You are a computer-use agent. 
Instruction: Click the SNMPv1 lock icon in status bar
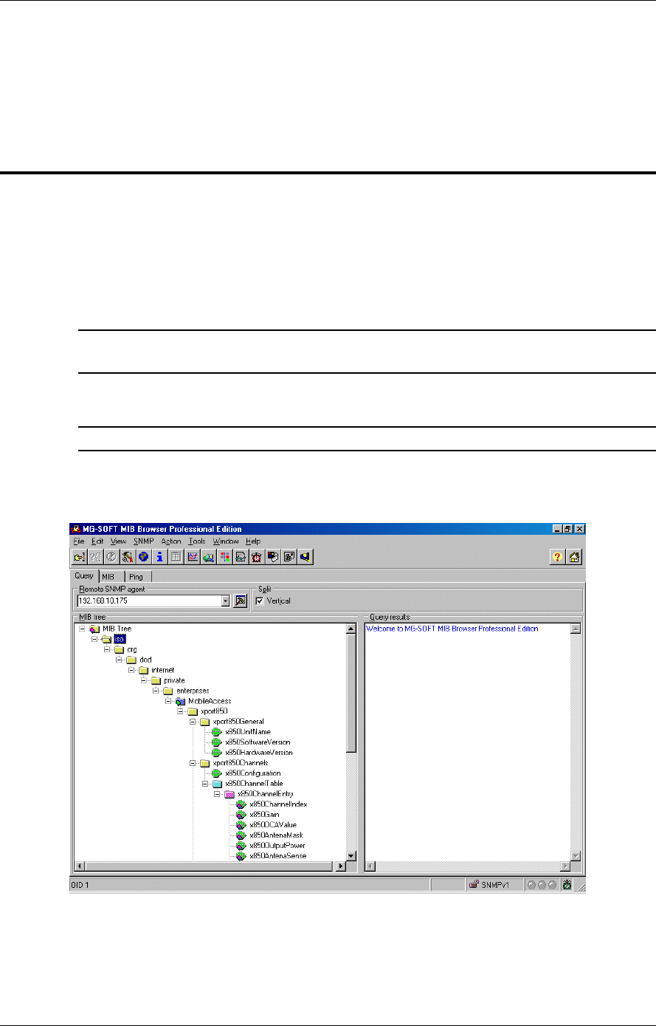[474, 883]
